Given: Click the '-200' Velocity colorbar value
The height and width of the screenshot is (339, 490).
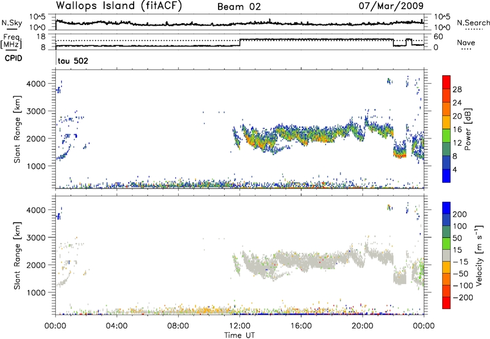Looking at the screenshot, I should point(463,297).
